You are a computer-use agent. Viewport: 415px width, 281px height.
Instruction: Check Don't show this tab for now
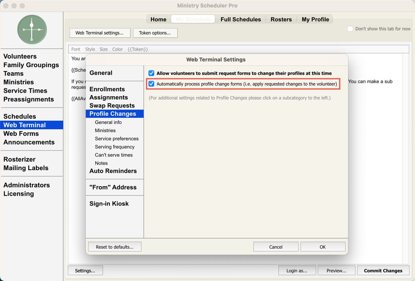(350, 29)
